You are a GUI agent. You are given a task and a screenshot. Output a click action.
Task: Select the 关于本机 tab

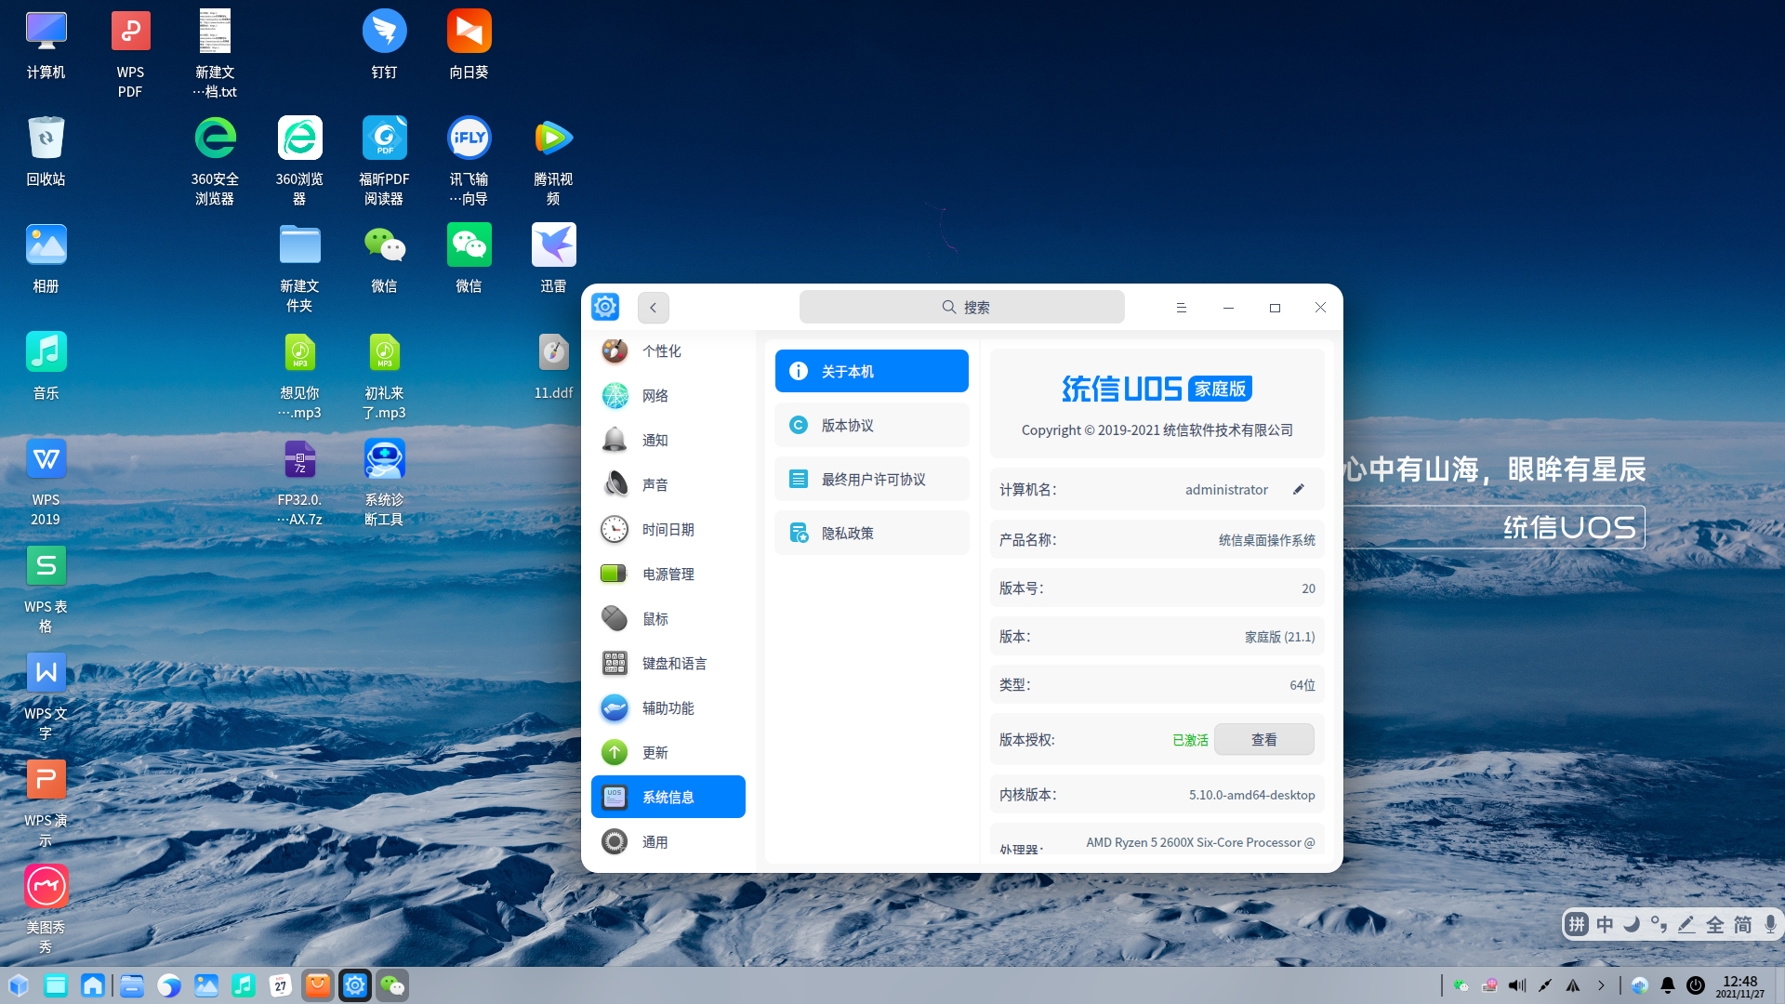(871, 372)
